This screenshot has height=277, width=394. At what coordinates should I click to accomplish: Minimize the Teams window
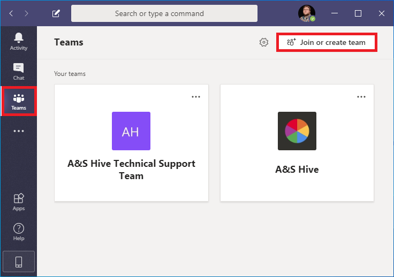[x=334, y=13]
